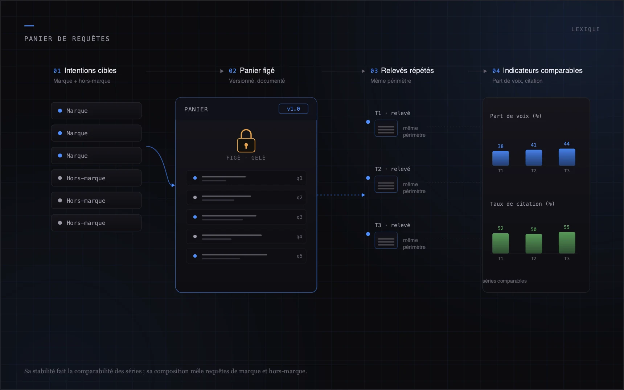
Task: Click the green citation bar showing 50
Action: click(534, 244)
